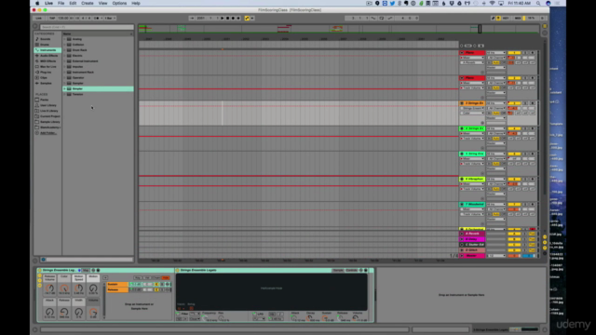Expand the Operator device in browser

[x=64, y=78]
